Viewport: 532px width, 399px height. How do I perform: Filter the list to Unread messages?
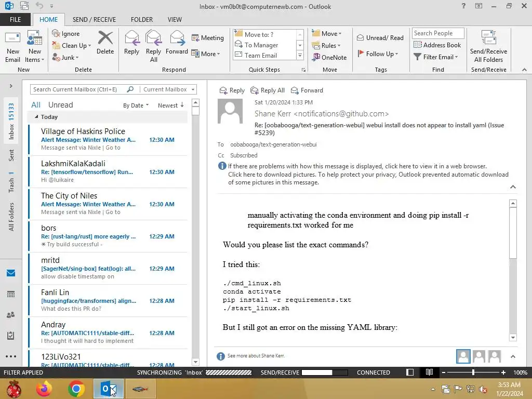[60, 105]
